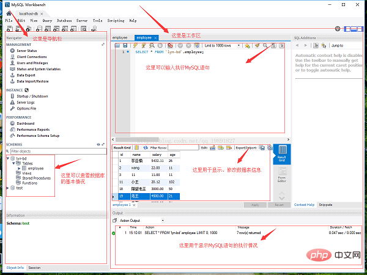Screen dimensions: 367x275
Task: Collapse the lyn-bd schema tree node
Action: pos(8,158)
